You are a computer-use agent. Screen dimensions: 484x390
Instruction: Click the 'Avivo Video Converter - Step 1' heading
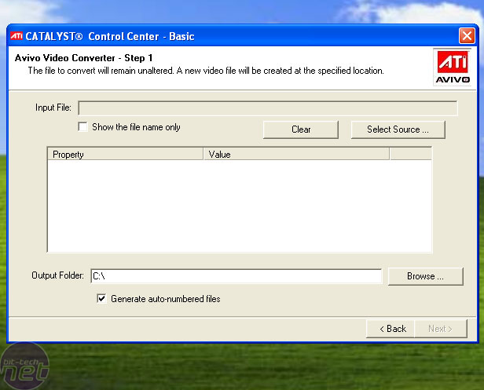point(83,58)
